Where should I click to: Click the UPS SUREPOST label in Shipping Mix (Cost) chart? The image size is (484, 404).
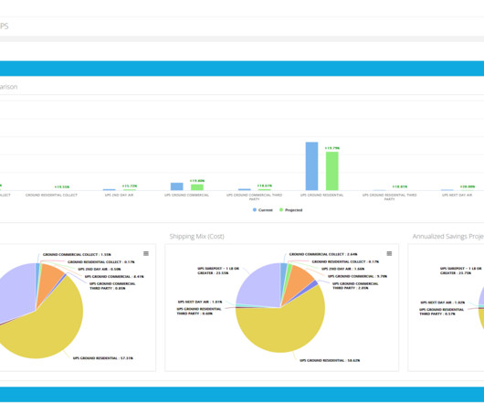218,271
